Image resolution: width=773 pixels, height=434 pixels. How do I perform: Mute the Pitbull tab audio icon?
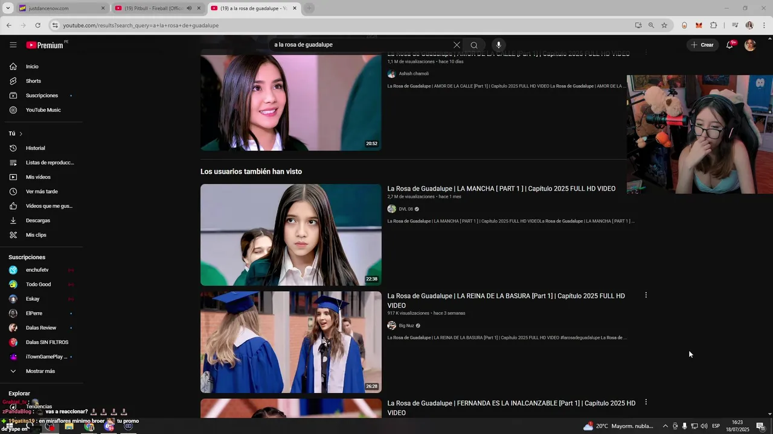189,8
